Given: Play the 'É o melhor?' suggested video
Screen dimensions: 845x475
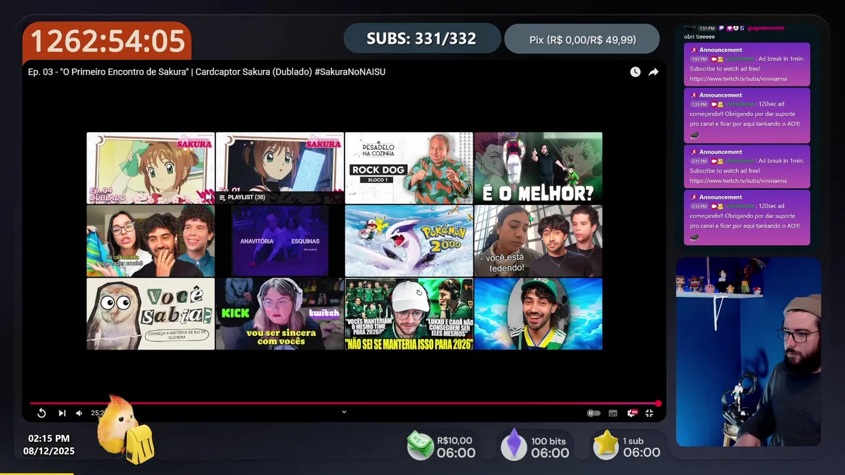Looking at the screenshot, I should point(538,168).
